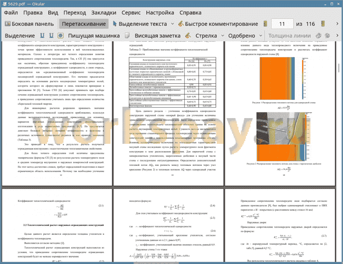Toggle the Боковая панель sidebar button
The width and height of the screenshot is (343, 264).
pos(29,24)
